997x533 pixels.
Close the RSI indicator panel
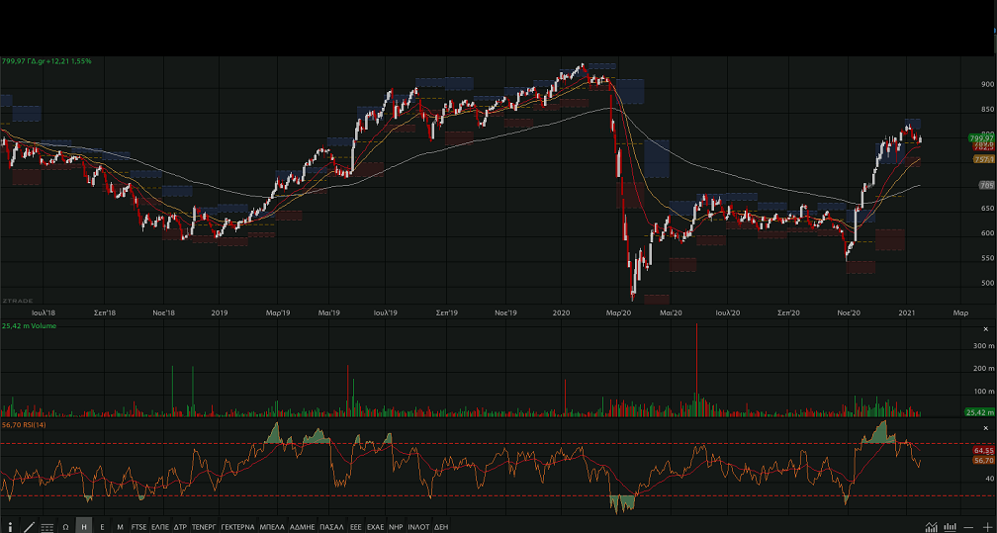[x=986, y=429]
